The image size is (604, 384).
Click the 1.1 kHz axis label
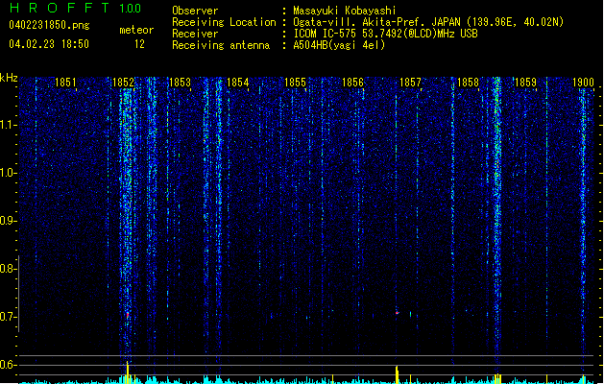click(8, 125)
